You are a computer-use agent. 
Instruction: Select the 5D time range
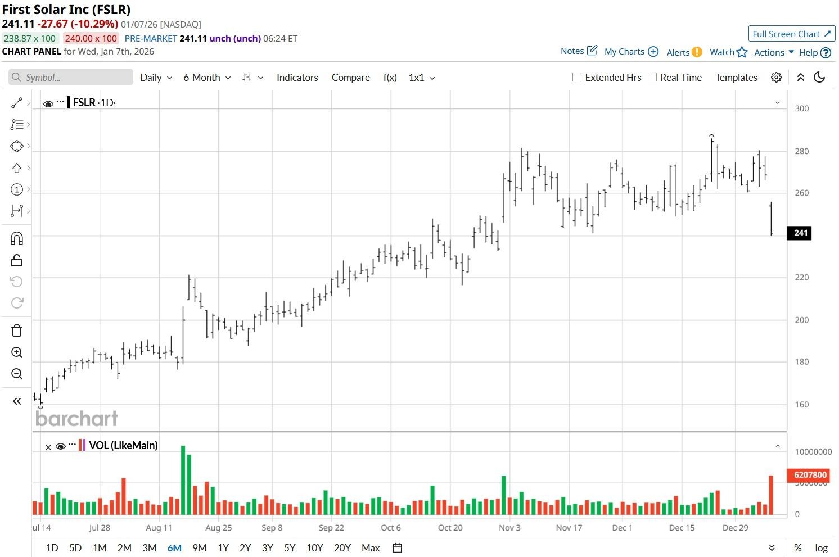(75, 548)
